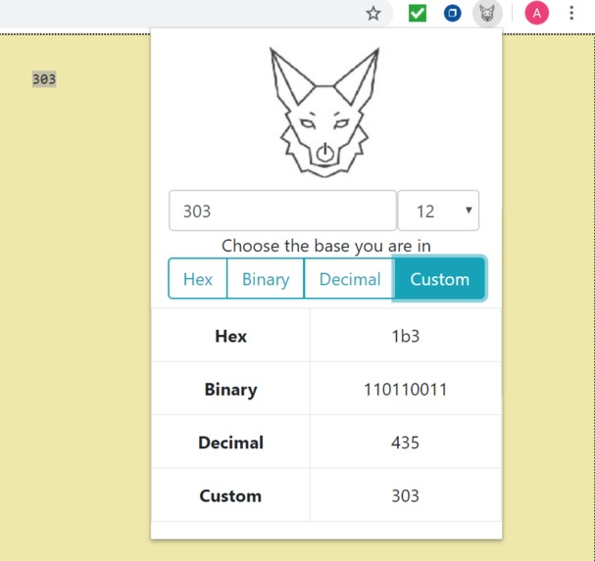Click the bold Hex row label
595x561 pixels.
point(230,336)
